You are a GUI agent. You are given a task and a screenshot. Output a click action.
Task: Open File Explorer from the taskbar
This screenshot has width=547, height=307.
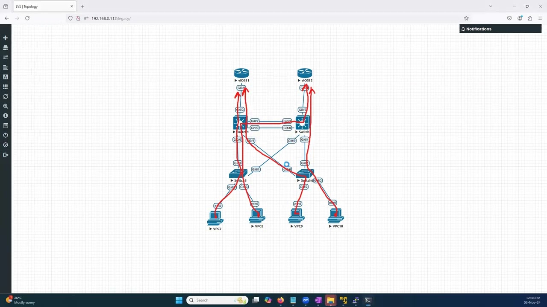(x=330, y=300)
